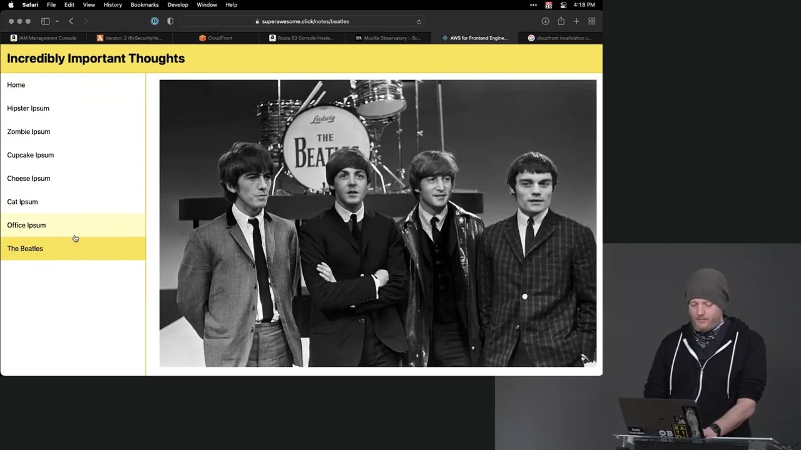This screenshot has width=801, height=450.
Task: Click the three-dots menu bar extra
Action: click(533, 5)
